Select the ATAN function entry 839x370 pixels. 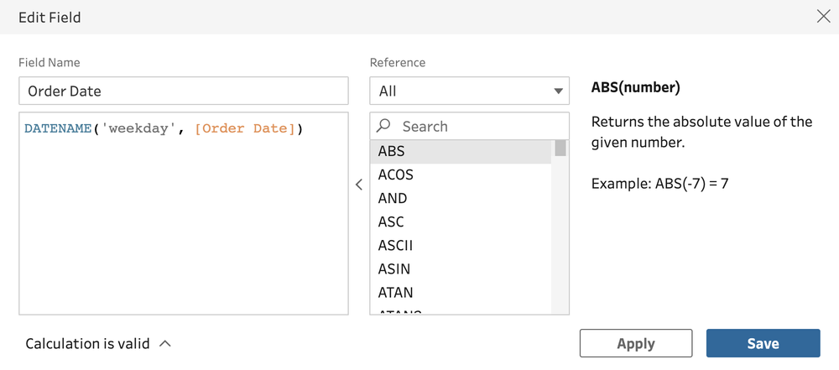pos(396,292)
